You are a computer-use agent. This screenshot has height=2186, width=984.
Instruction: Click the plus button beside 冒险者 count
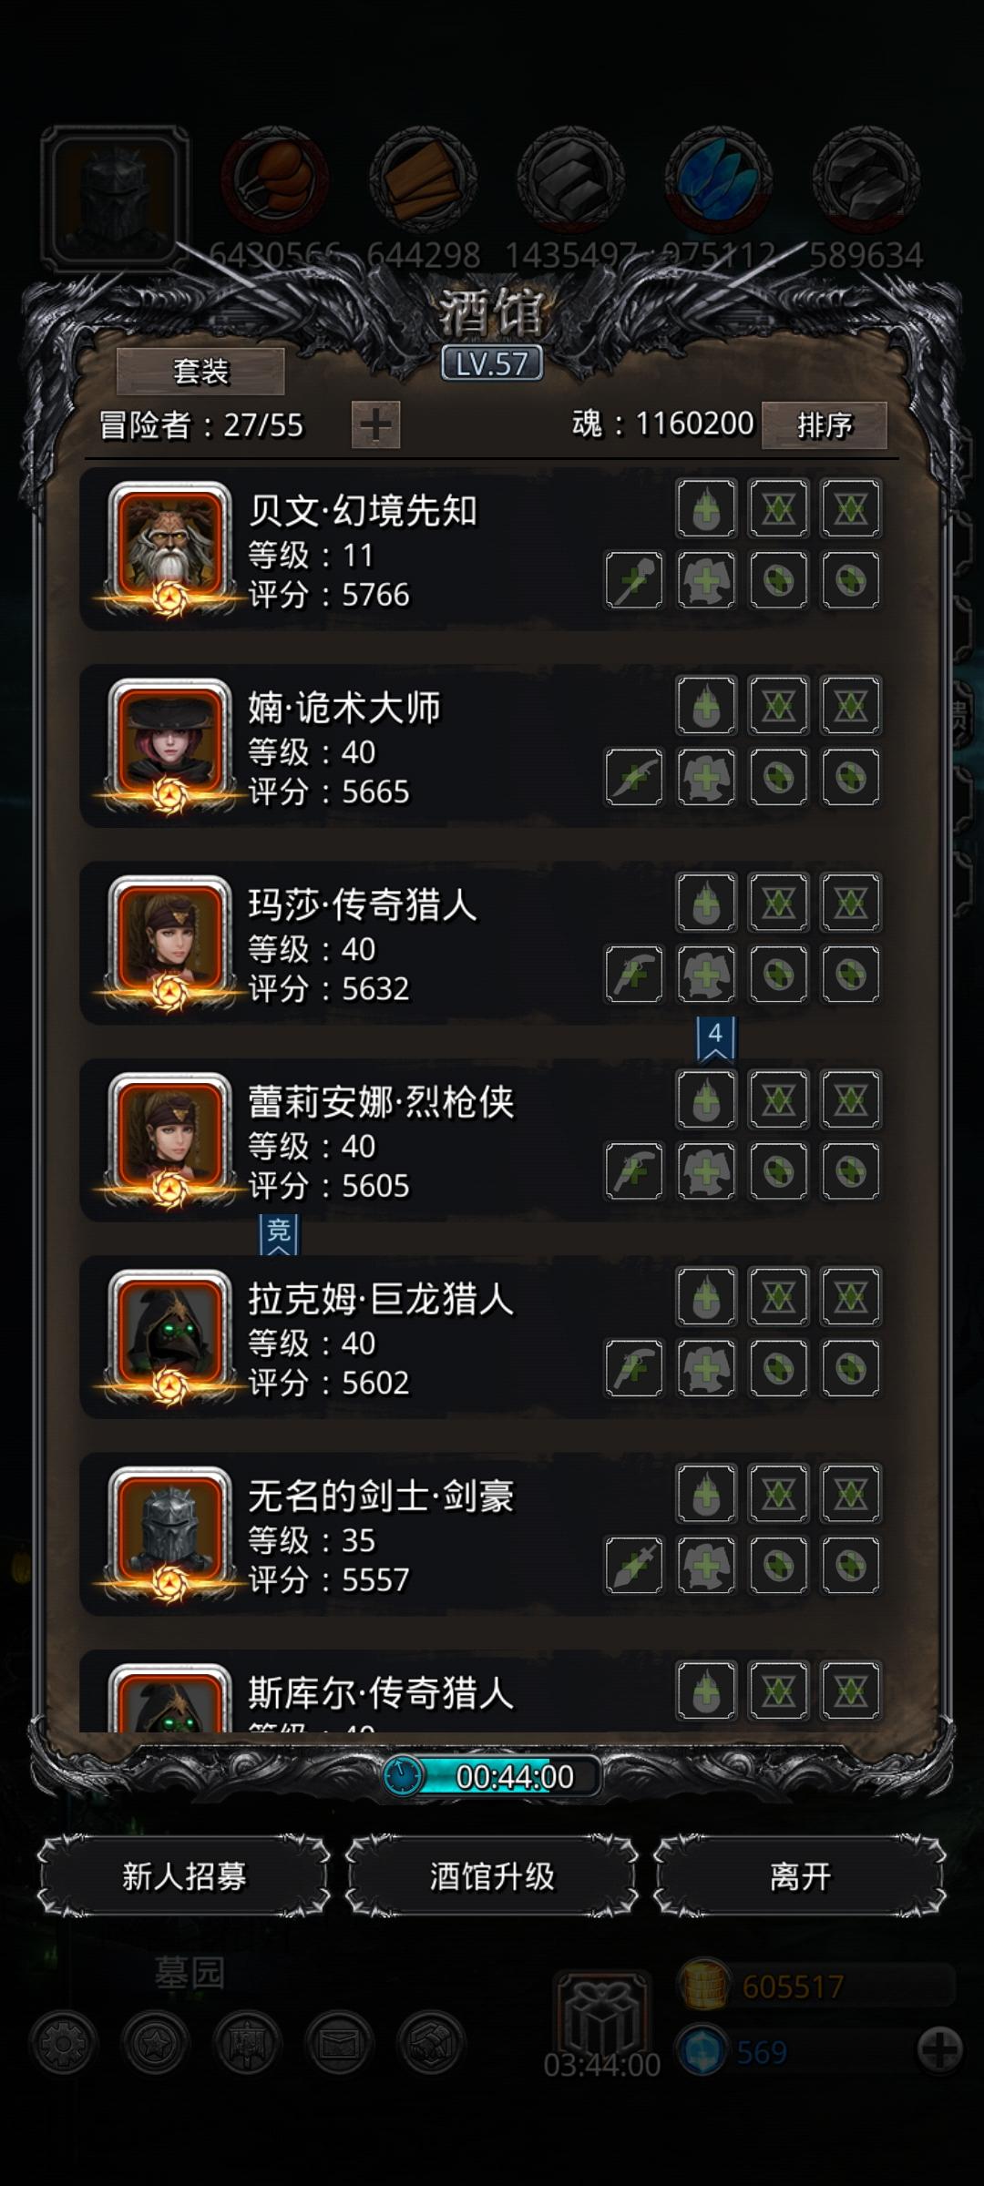(x=375, y=425)
